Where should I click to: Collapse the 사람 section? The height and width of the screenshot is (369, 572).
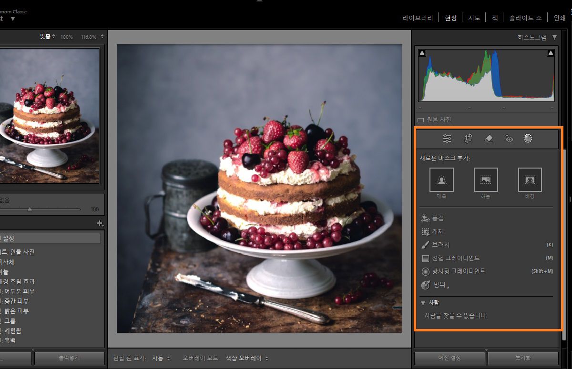[x=423, y=303]
